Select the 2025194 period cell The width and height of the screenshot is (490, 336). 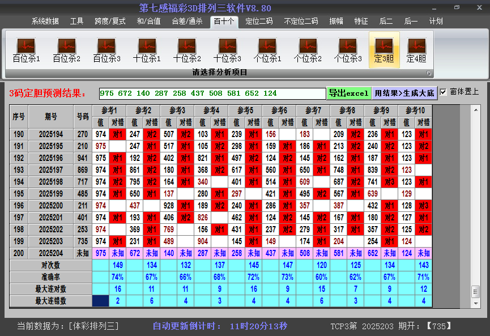51,134
